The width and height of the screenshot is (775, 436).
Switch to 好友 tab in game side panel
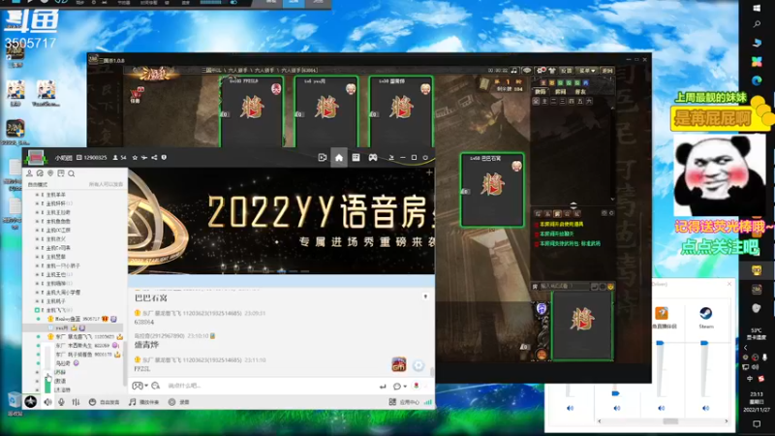pos(580,92)
